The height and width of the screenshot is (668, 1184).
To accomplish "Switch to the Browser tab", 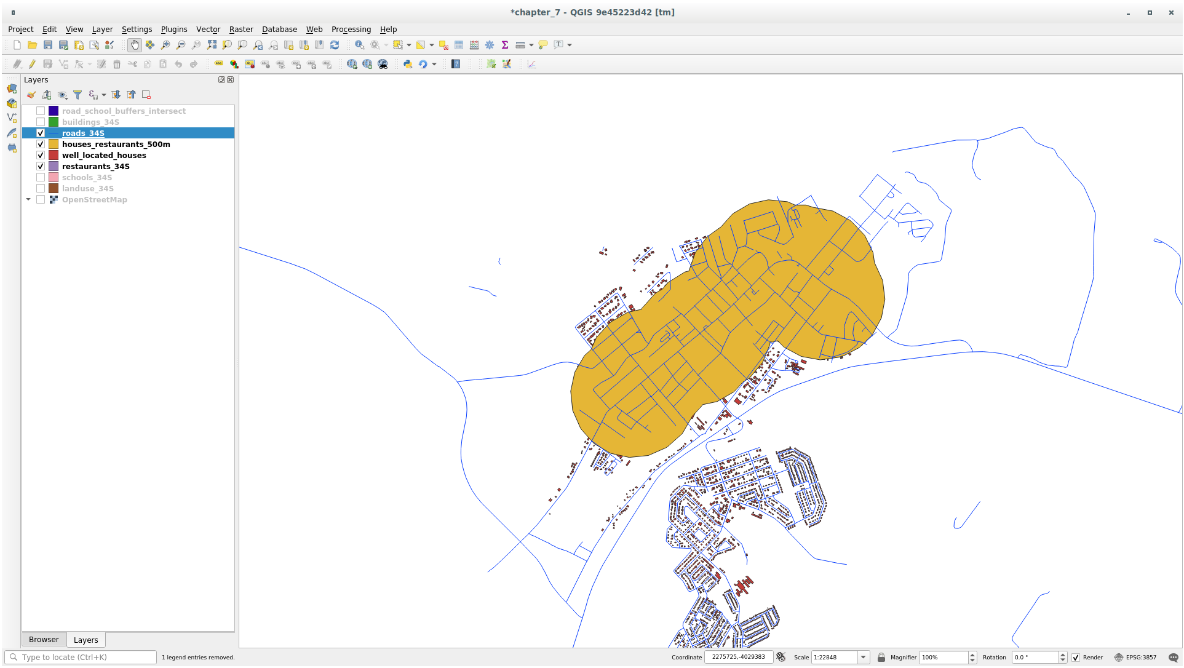I will pos(44,640).
